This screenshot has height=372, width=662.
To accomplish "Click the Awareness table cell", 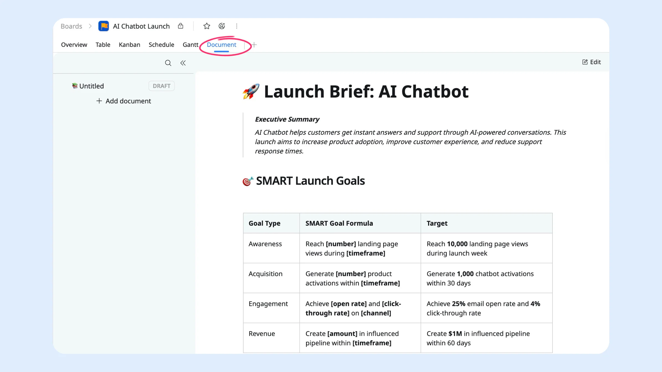I will tap(271, 248).
